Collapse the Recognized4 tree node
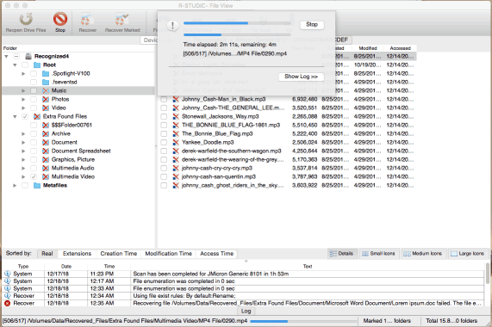The height and width of the screenshot is (327, 492). click(x=6, y=57)
